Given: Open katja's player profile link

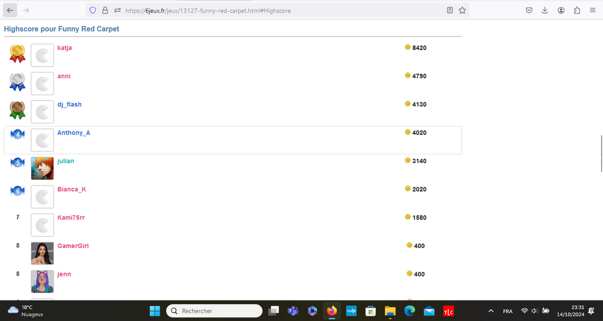Looking at the screenshot, I should coord(64,48).
